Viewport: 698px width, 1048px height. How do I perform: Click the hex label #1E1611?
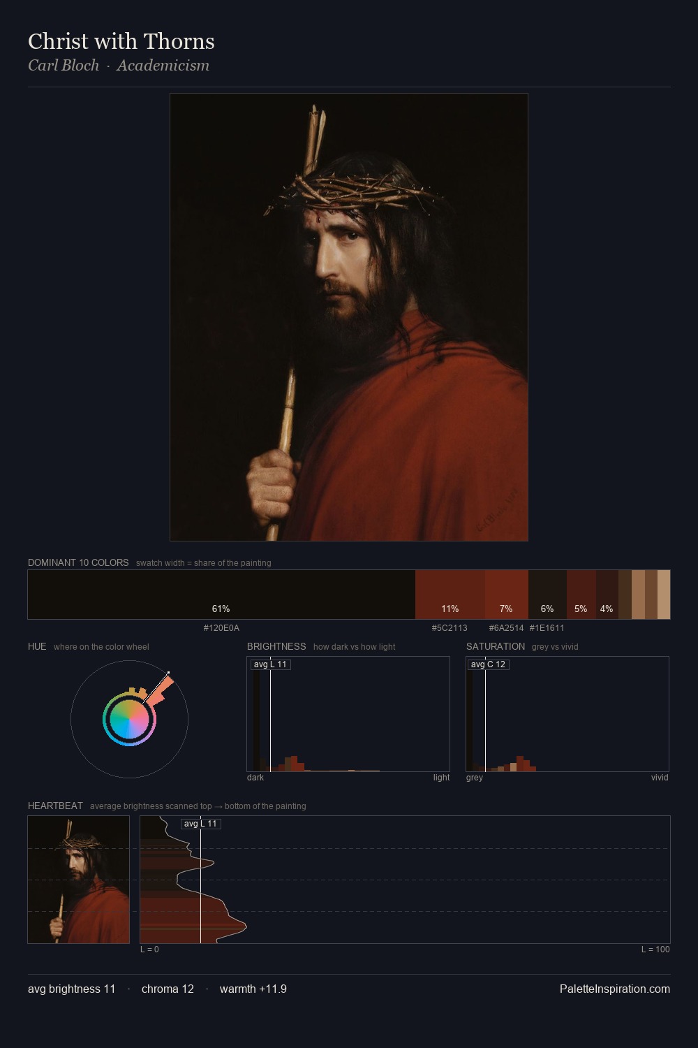[x=547, y=628]
